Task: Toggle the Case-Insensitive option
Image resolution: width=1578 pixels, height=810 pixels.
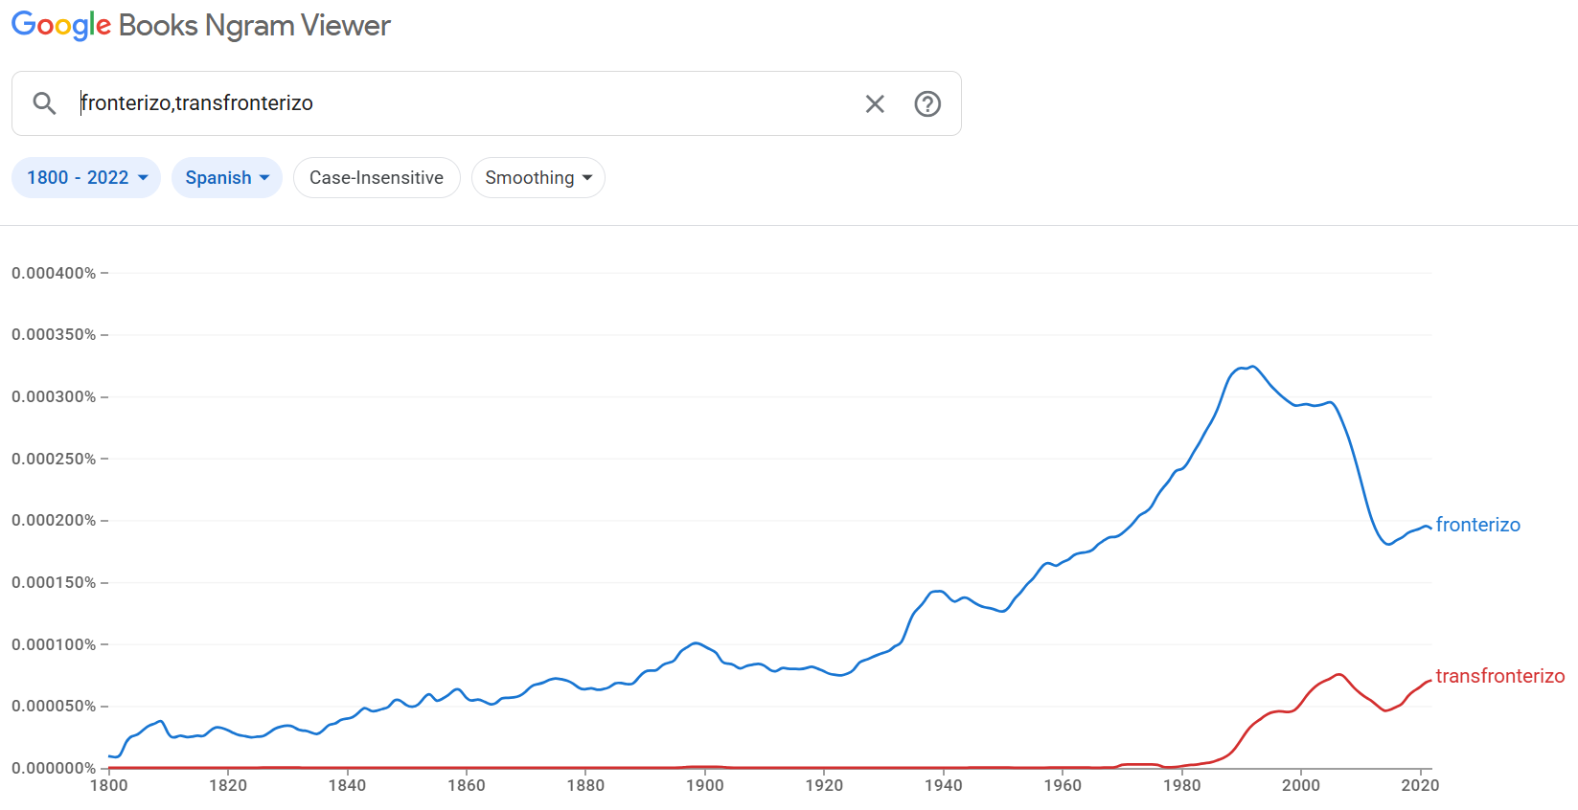Action: pyautogui.click(x=377, y=178)
